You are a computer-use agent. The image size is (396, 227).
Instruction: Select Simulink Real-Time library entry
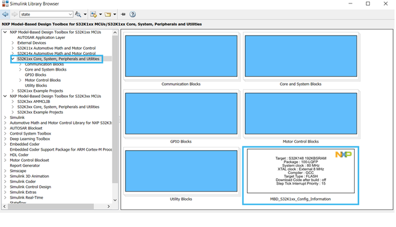[x=26, y=198]
